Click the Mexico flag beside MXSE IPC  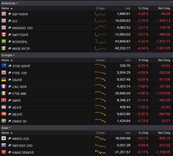point(4,48)
